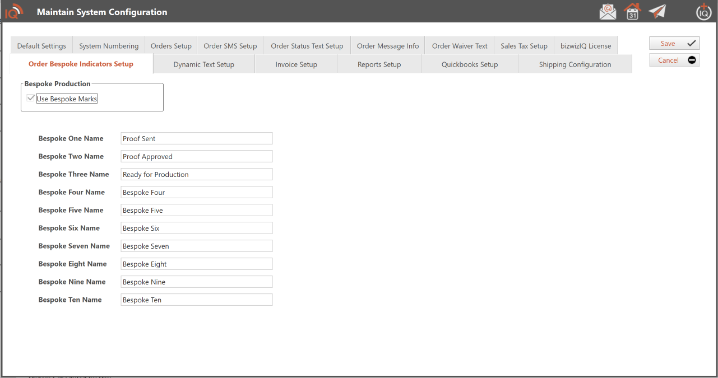The width and height of the screenshot is (718, 378).
Task: Click the bizwizIQ logo at top left
Action: pyautogui.click(x=14, y=12)
